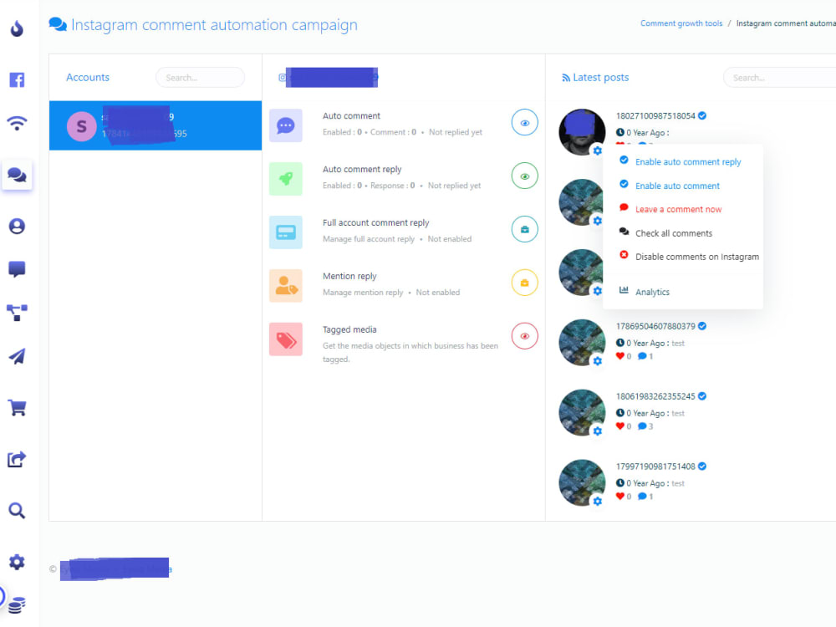Open Analytics from the post menu

point(652,292)
